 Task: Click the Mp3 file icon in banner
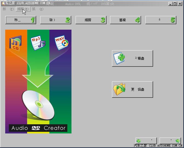tap(38, 43)
